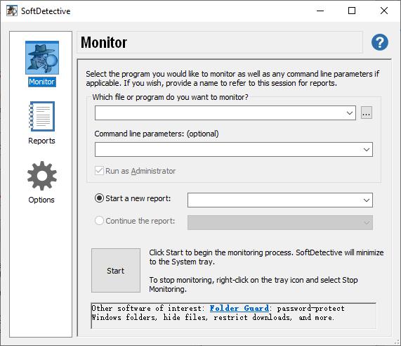Viewport: 401px width, 346px height.
Task: Open the Reports notebook icon
Action: pyautogui.click(x=42, y=116)
